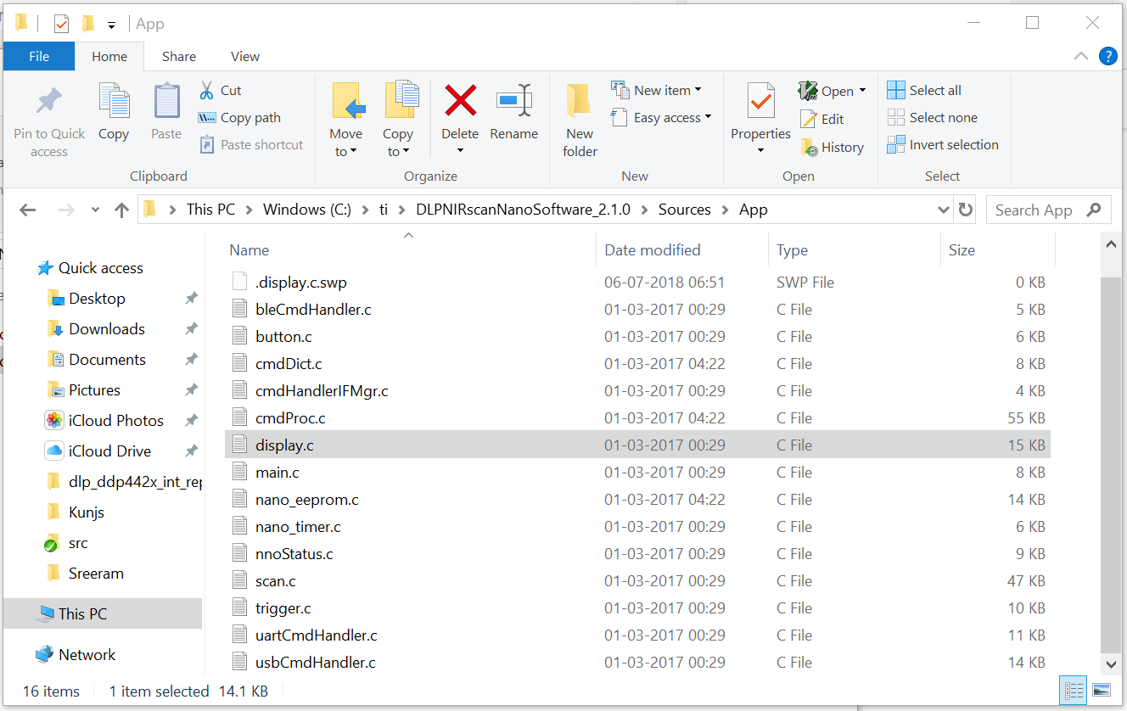Sort by Name column header
1127x711 pixels.
click(x=250, y=250)
